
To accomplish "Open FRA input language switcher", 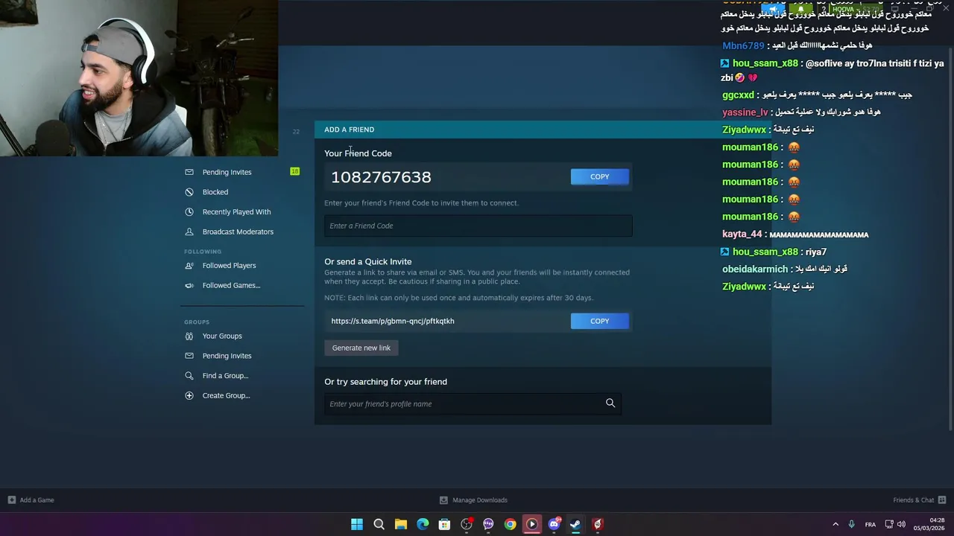I will coord(871,524).
